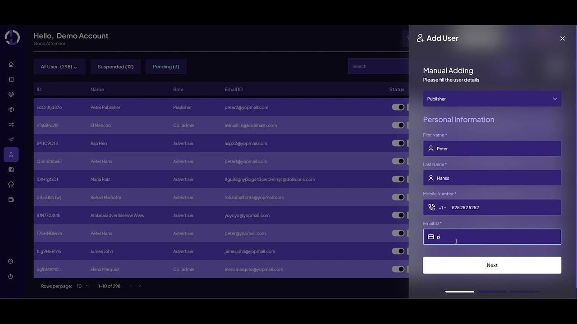Toggle status switch for Peter Publisher
Screen dimensions: 577x324
click(x=398, y=108)
